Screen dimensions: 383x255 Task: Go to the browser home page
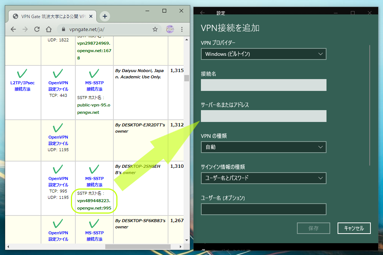point(49,29)
